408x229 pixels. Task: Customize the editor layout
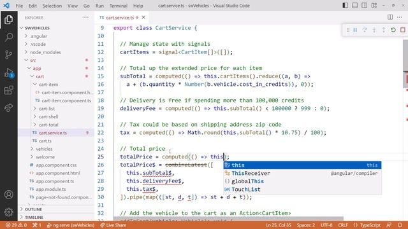tap(374, 6)
